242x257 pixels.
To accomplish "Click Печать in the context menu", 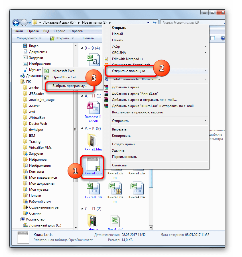I will [x=117, y=40].
